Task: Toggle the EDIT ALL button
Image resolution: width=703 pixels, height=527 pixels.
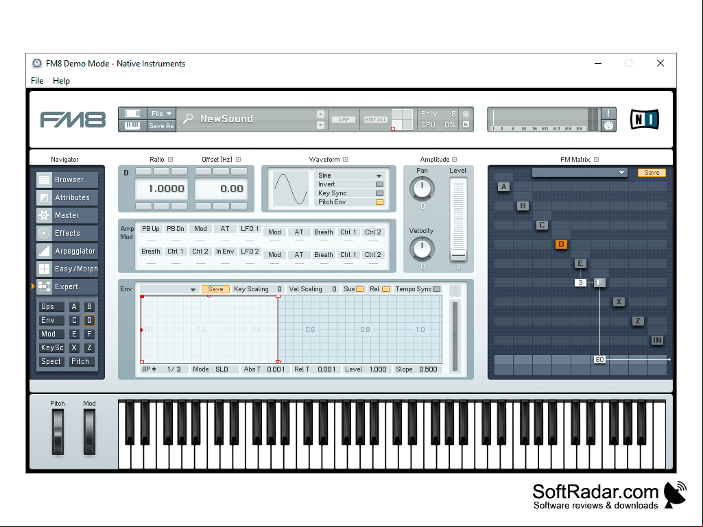Action: coord(376,120)
